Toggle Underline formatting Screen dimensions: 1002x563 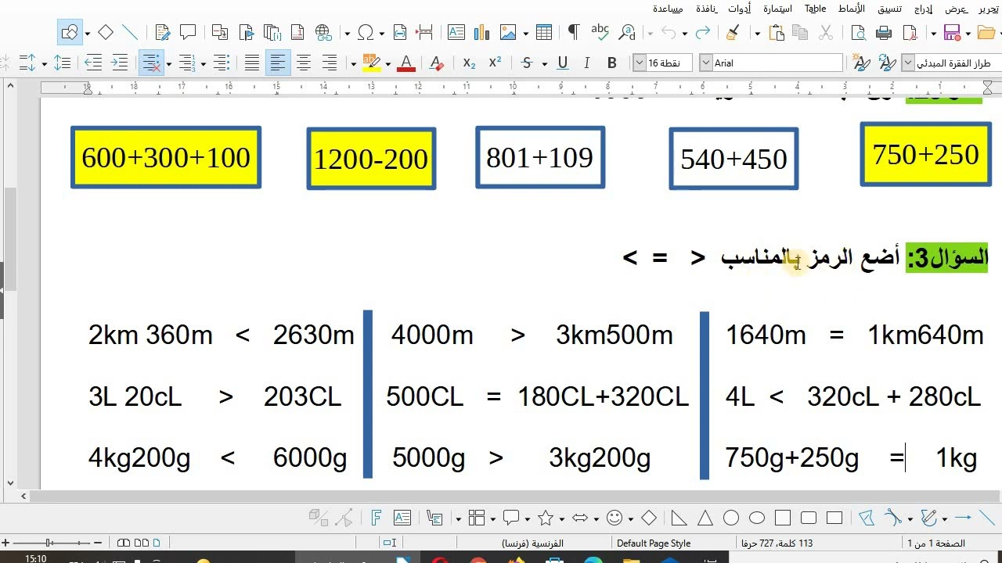pos(562,63)
